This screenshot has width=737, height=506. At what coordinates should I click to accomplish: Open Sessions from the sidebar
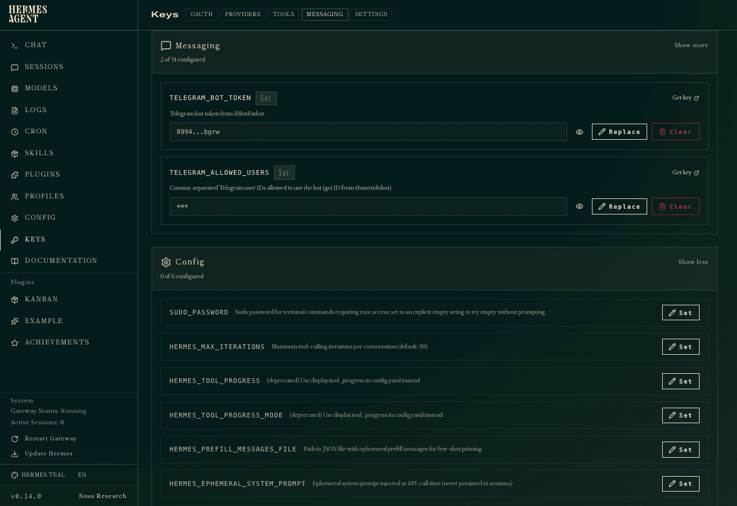click(x=69, y=67)
